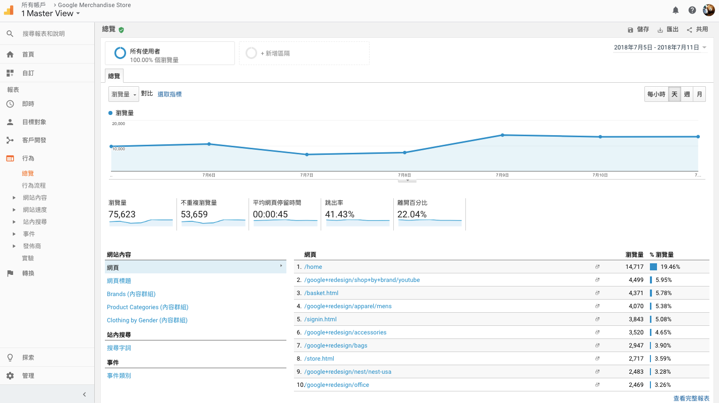Switch chart granularity to 天

[674, 94]
